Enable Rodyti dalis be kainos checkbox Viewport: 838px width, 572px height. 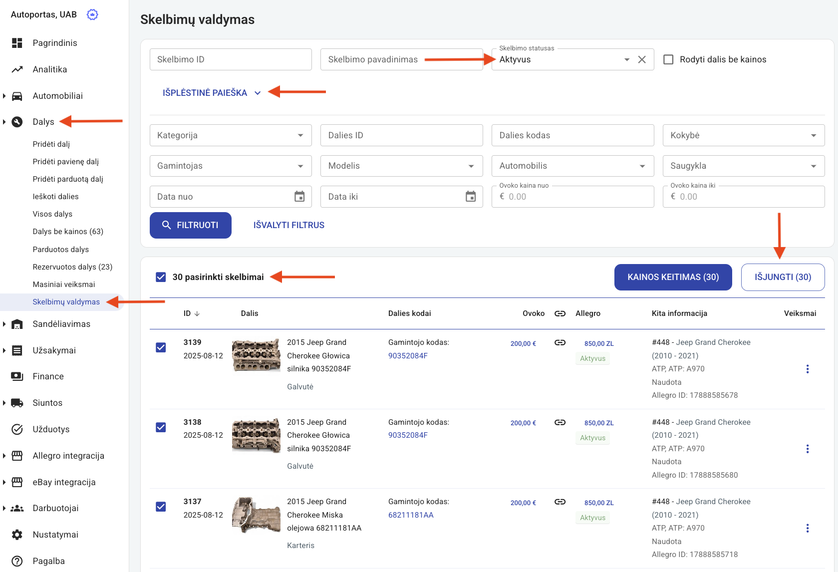668,60
